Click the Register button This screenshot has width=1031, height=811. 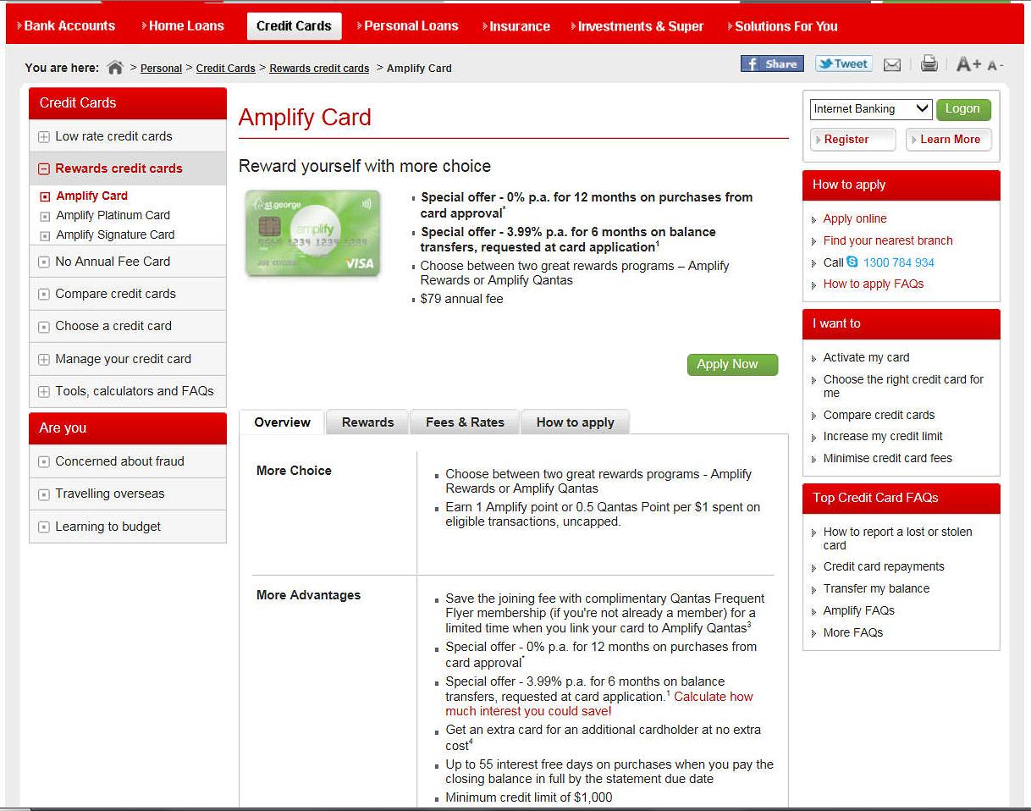(853, 140)
